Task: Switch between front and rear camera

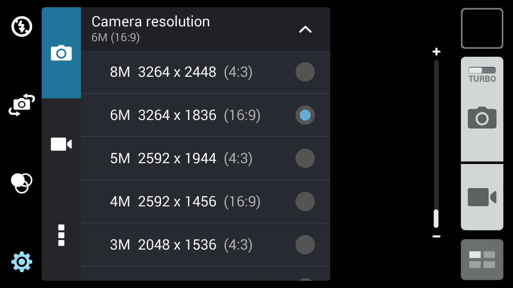Action: 22,104
